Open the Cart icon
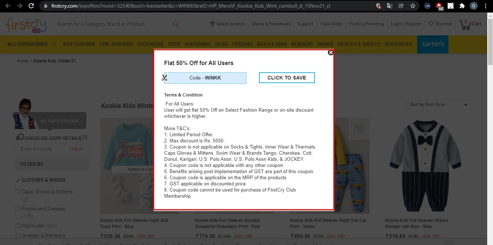 (470, 24)
